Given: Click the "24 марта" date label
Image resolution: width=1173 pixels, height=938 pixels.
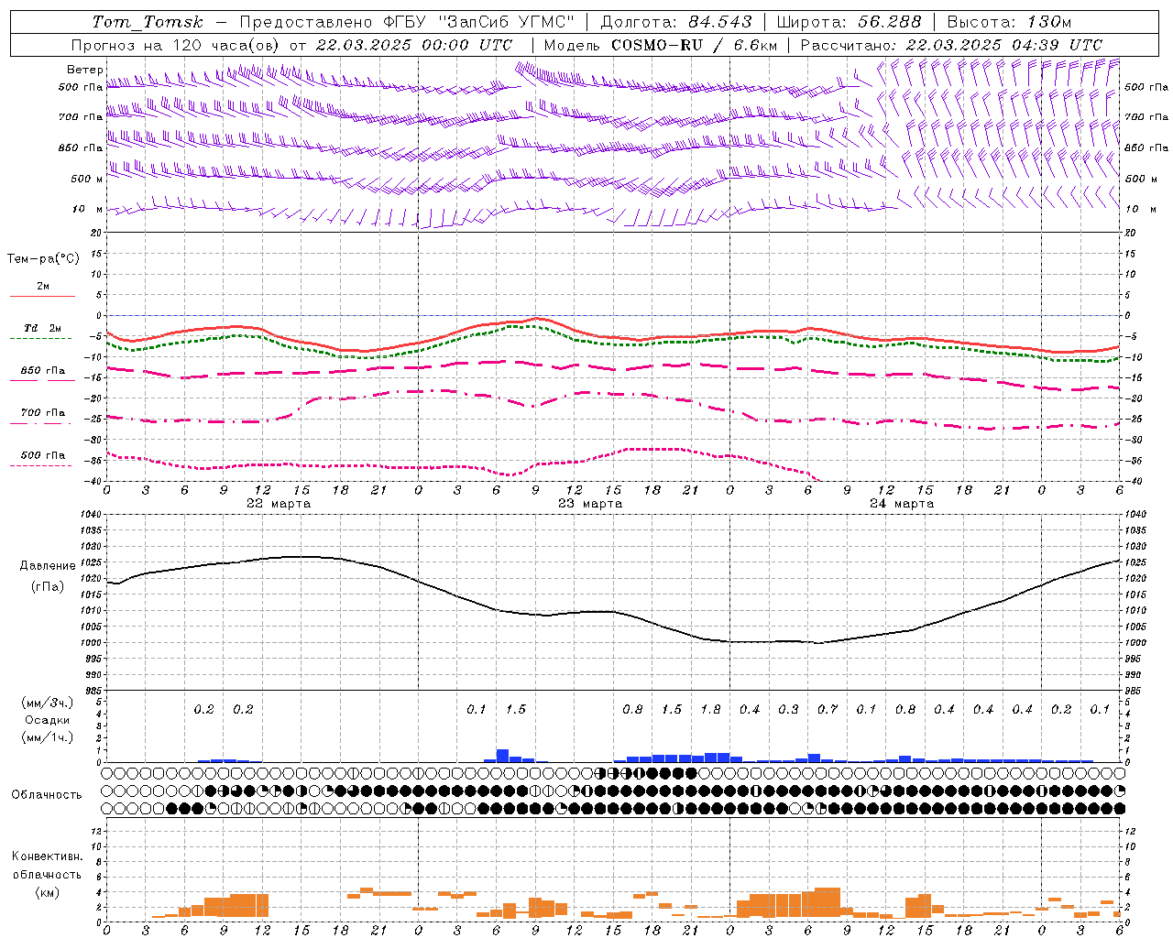Looking at the screenshot, I should click(x=902, y=504).
